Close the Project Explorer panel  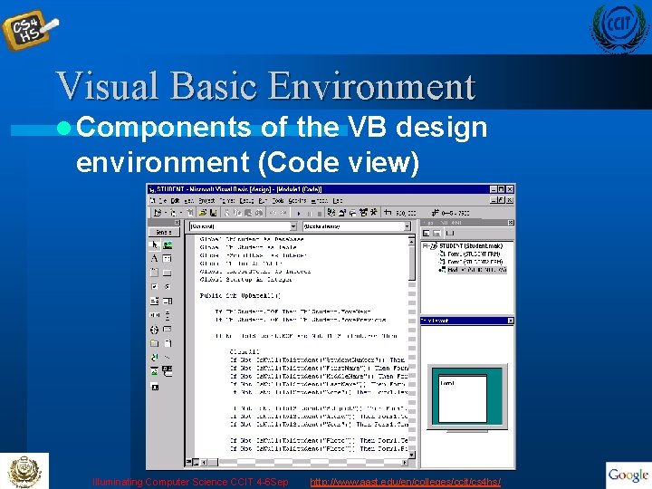[x=511, y=223]
